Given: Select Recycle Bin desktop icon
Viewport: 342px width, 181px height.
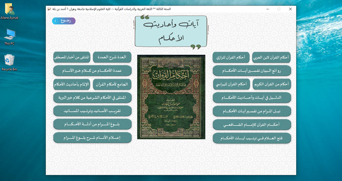Looking at the screenshot, I should tap(10, 62).
